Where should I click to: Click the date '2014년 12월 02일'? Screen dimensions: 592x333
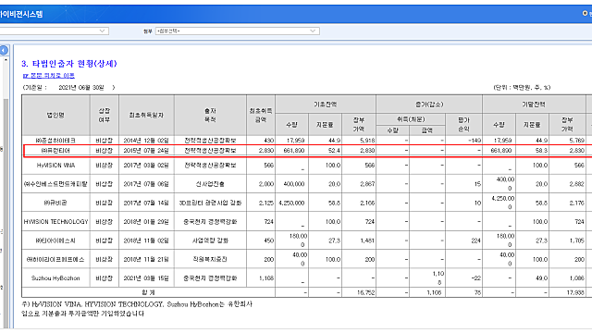click(x=146, y=141)
